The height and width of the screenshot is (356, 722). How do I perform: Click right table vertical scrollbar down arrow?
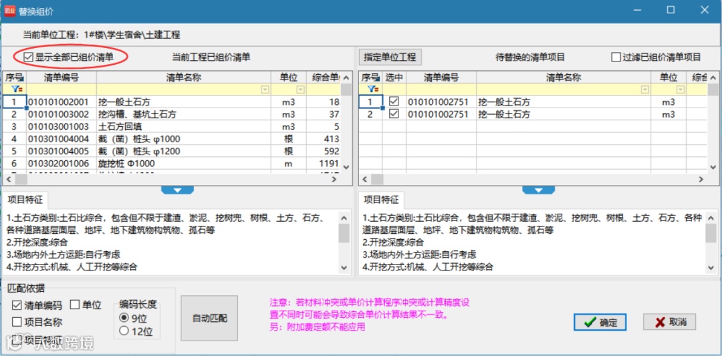(x=713, y=167)
